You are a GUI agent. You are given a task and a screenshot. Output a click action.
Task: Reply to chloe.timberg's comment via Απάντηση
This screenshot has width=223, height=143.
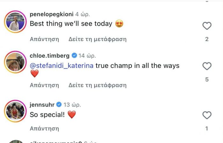click(x=44, y=85)
